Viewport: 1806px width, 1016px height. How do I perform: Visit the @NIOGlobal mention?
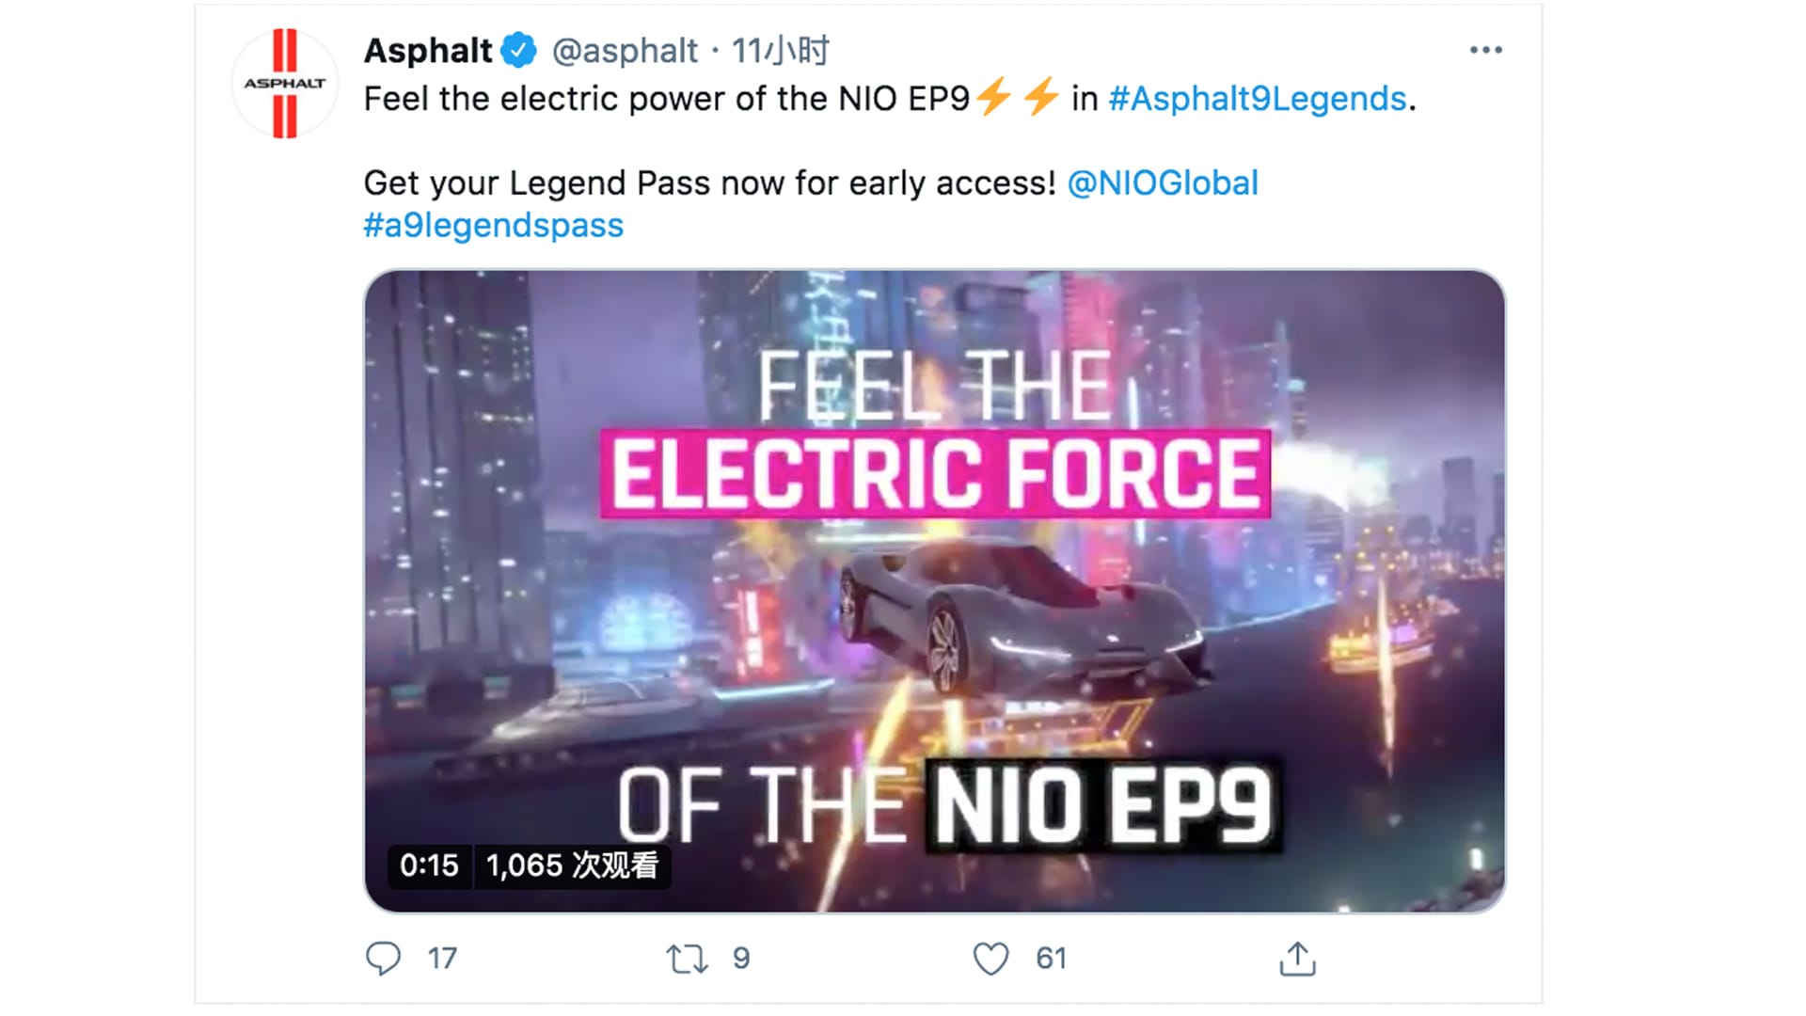point(1163,183)
